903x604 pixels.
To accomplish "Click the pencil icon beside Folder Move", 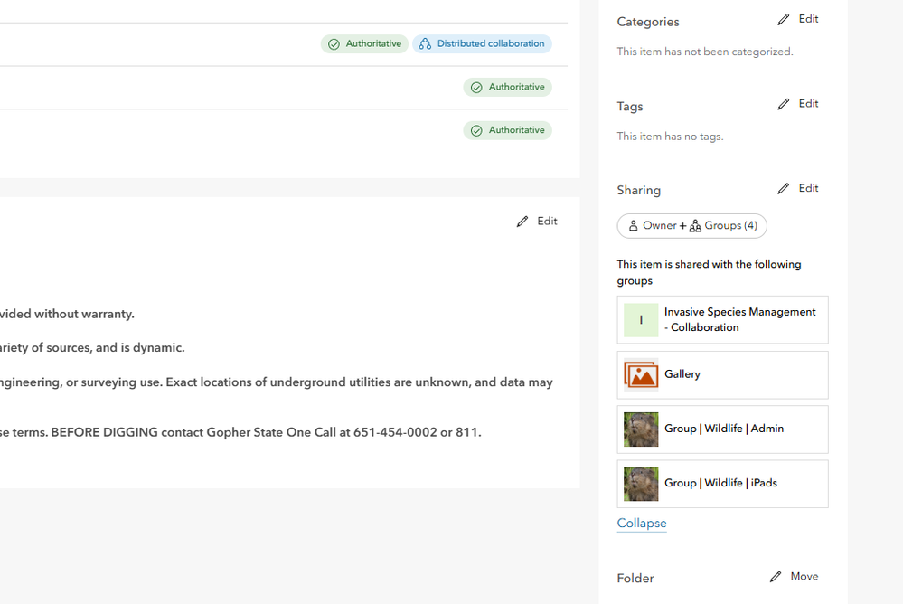I will click(x=776, y=577).
